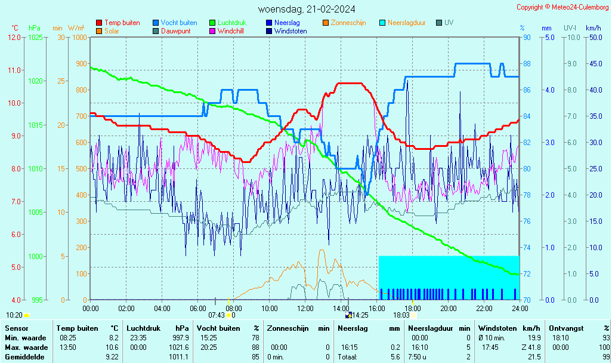Click the sunrise icon next to 07:43
The image size is (612, 363).
(x=228, y=315)
